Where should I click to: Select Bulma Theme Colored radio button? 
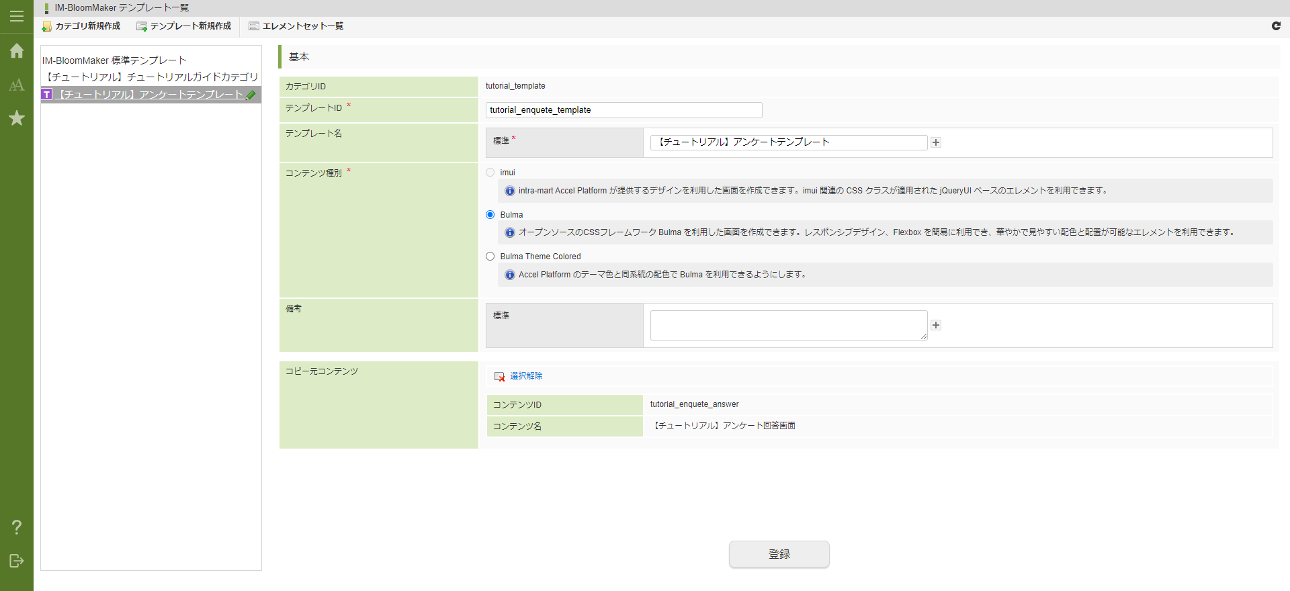tap(490, 257)
